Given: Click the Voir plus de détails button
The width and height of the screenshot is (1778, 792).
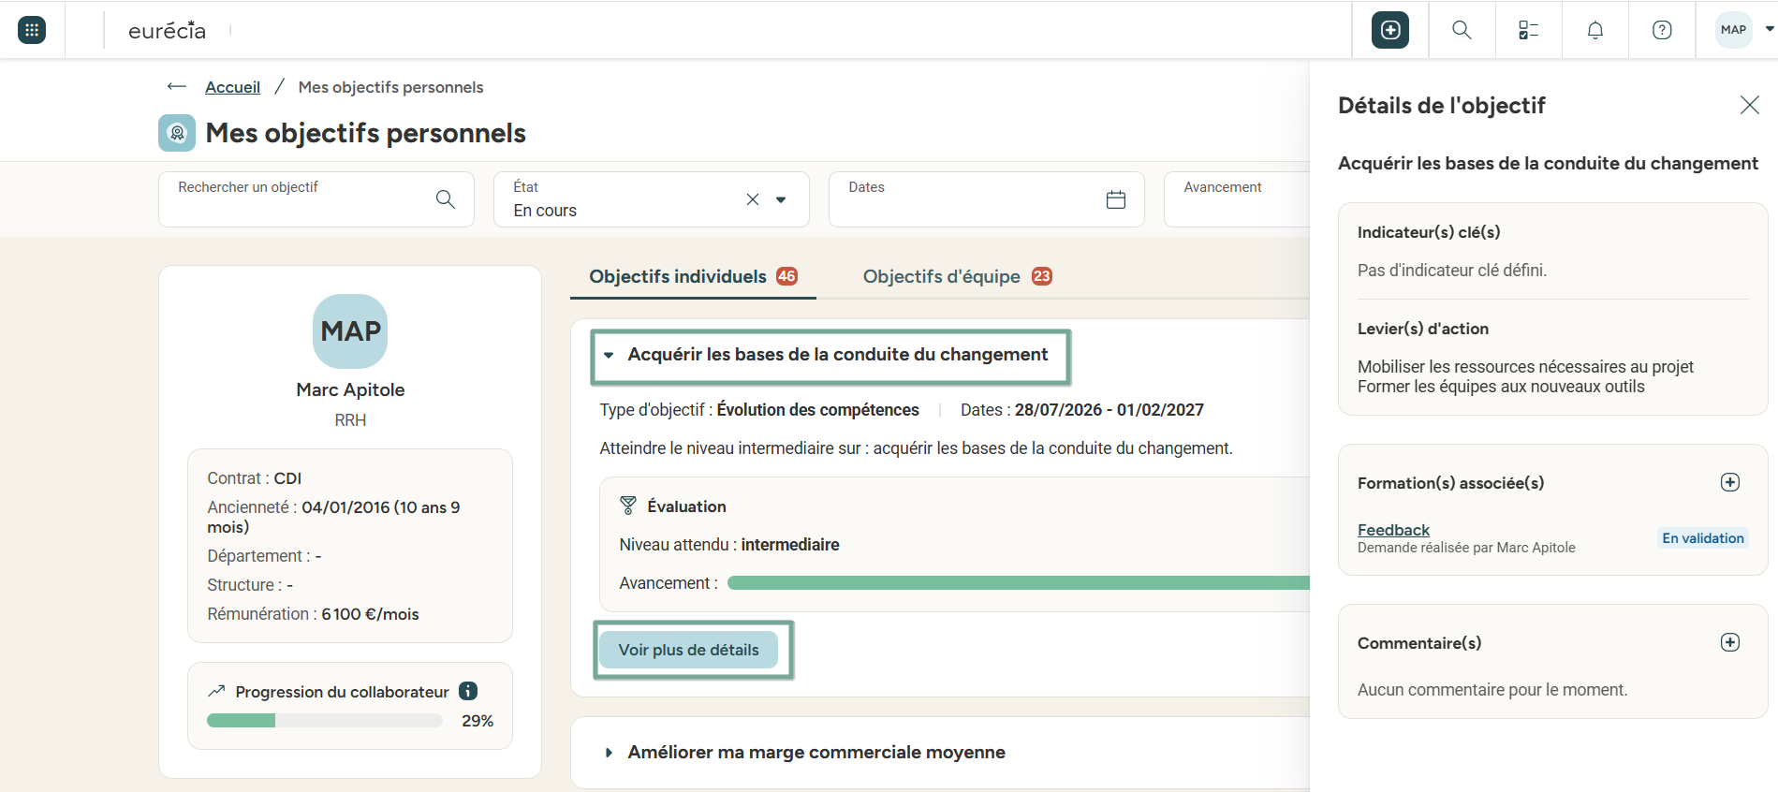Looking at the screenshot, I should pos(689,650).
